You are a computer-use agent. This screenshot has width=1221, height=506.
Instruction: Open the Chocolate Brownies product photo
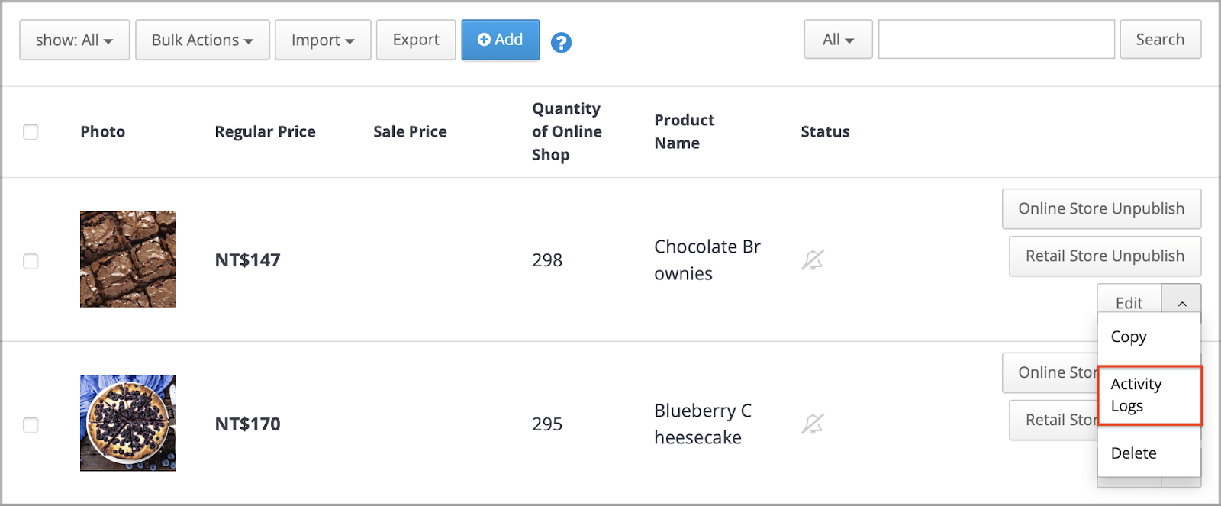pos(128,259)
